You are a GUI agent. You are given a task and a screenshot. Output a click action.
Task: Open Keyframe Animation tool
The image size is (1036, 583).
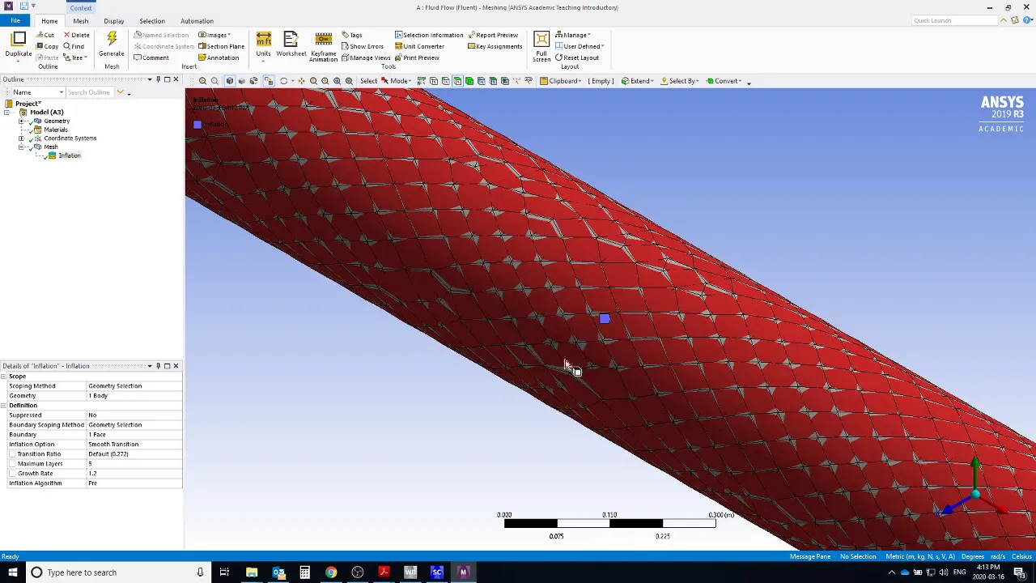pos(323,46)
